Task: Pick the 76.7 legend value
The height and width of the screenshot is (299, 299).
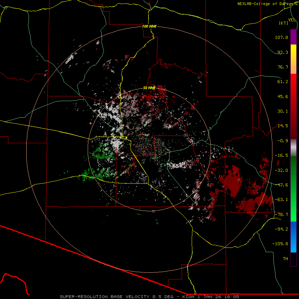Action: click(x=283, y=67)
